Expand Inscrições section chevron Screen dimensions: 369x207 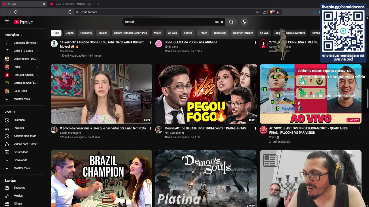pyautogui.click(x=22, y=35)
